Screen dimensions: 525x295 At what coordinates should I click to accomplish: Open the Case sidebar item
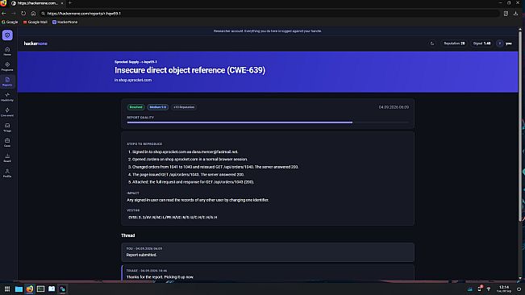[7, 143]
